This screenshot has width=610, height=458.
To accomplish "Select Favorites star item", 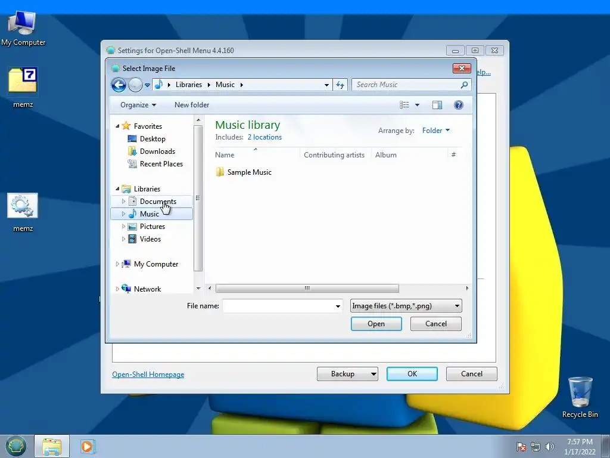I will pyautogui.click(x=142, y=126).
